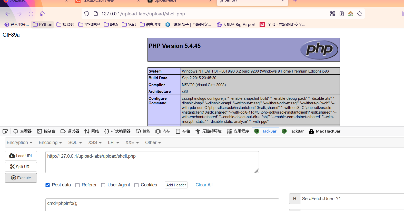Click the Add Header button
This screenshot has width=404, height=211.
pyautogui.click(x=176, y=185)
